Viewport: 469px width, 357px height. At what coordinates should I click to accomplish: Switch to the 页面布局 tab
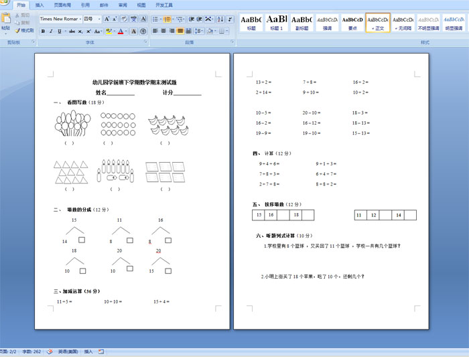point(62,5)
